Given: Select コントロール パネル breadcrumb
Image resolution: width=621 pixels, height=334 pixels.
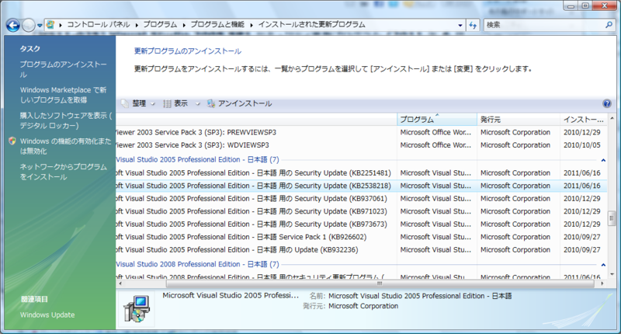Looking at the screenshot, I should tap(99, 25).
